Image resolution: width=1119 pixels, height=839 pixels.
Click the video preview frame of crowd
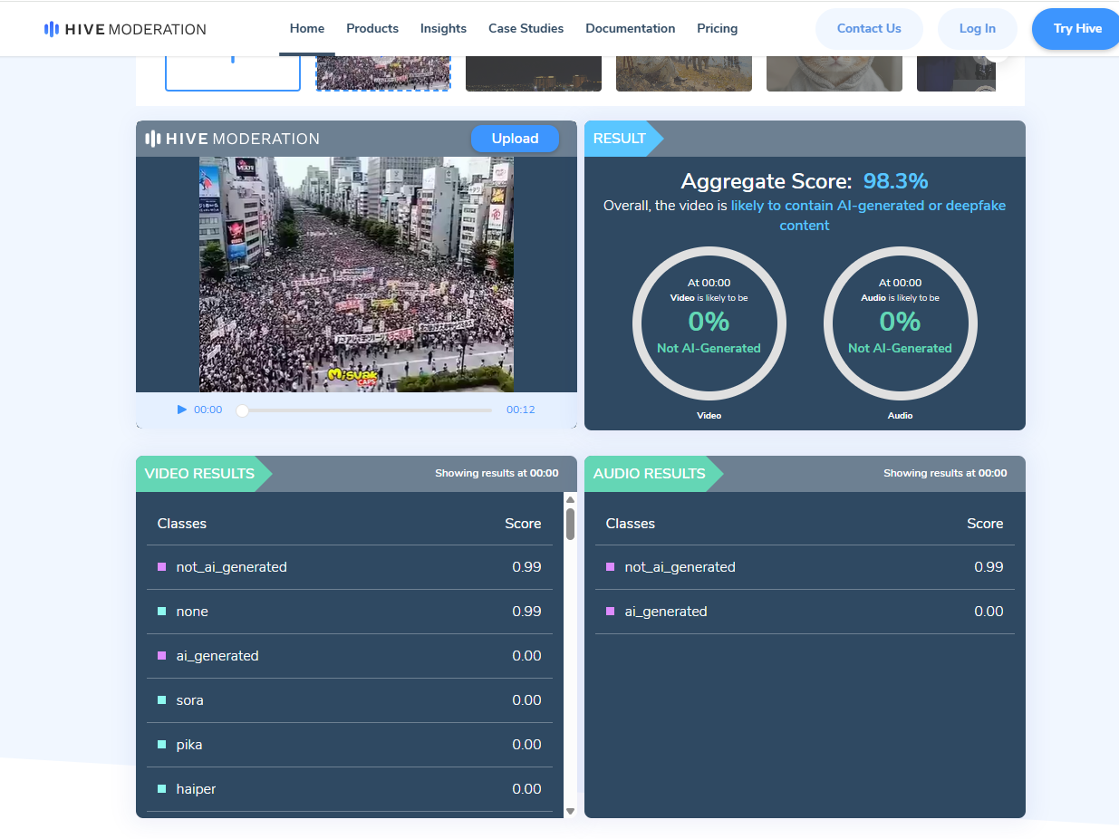click(356, 274)
